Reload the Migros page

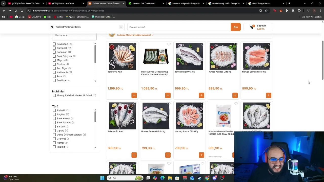pos(16,11)
